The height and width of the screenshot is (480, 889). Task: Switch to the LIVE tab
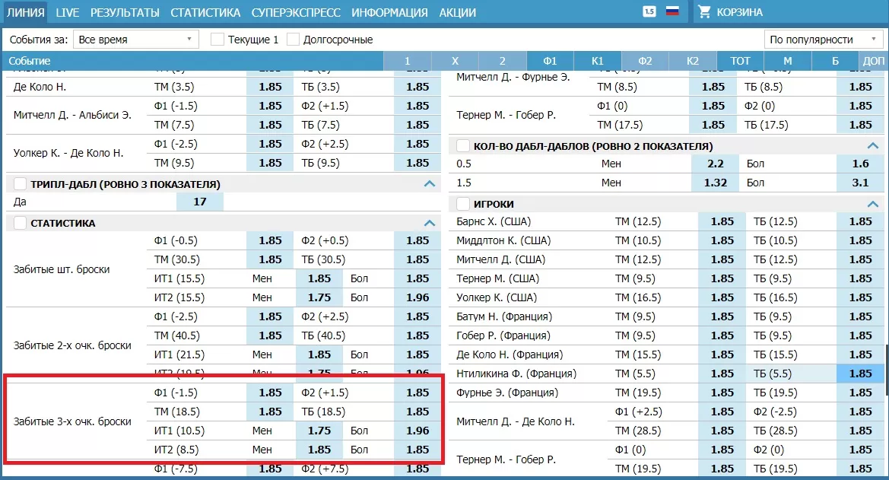[x=68, y=12]
